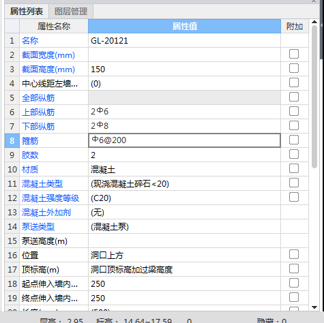
Task: Select row number 1 header
Action: [12, 41]
